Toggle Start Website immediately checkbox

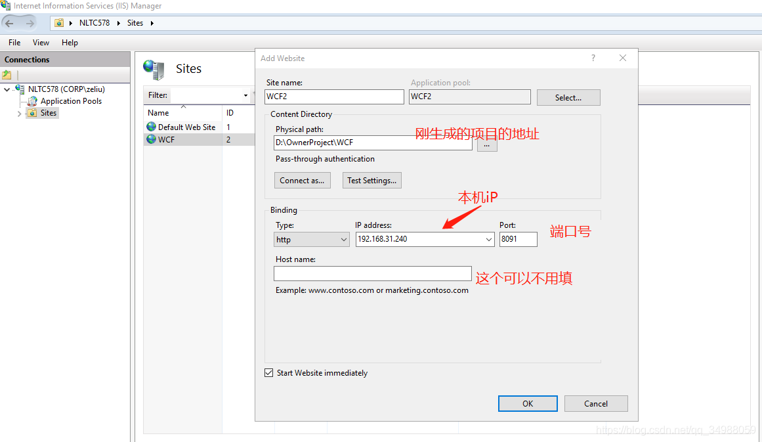click(268, 373)
